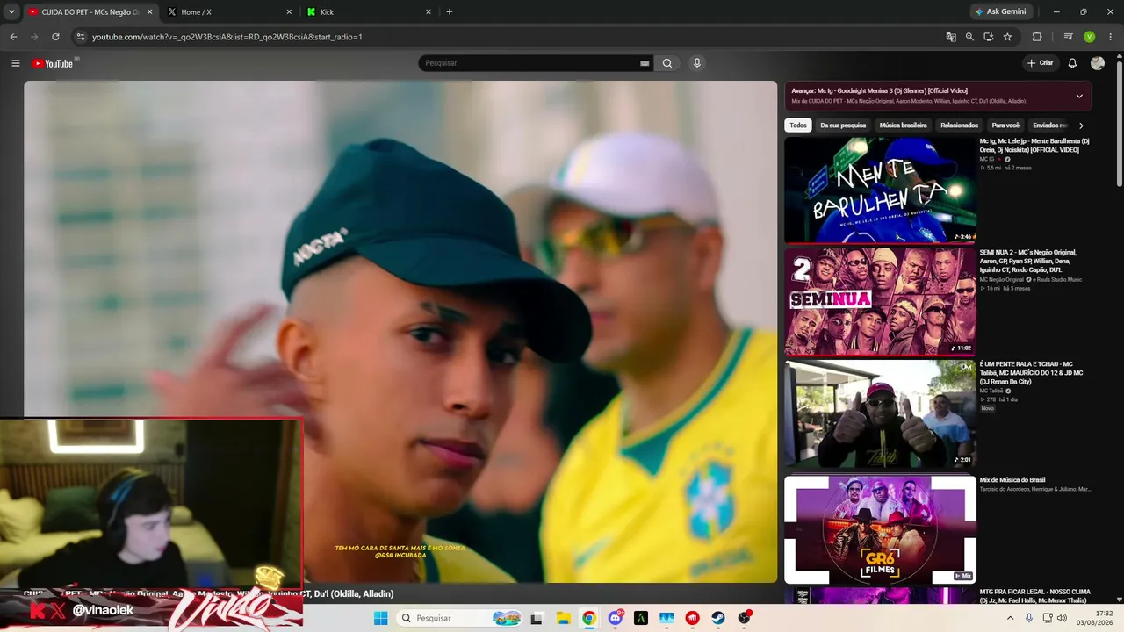
Task: Select the Todos filter chip
Action: (797, 126)
